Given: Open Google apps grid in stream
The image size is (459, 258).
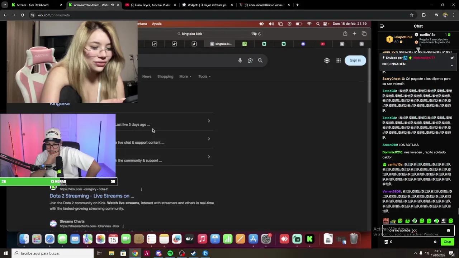Looking at the screenshot, I should 338,61.
